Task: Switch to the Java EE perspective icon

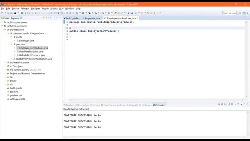Action: (x=244, y=13)
